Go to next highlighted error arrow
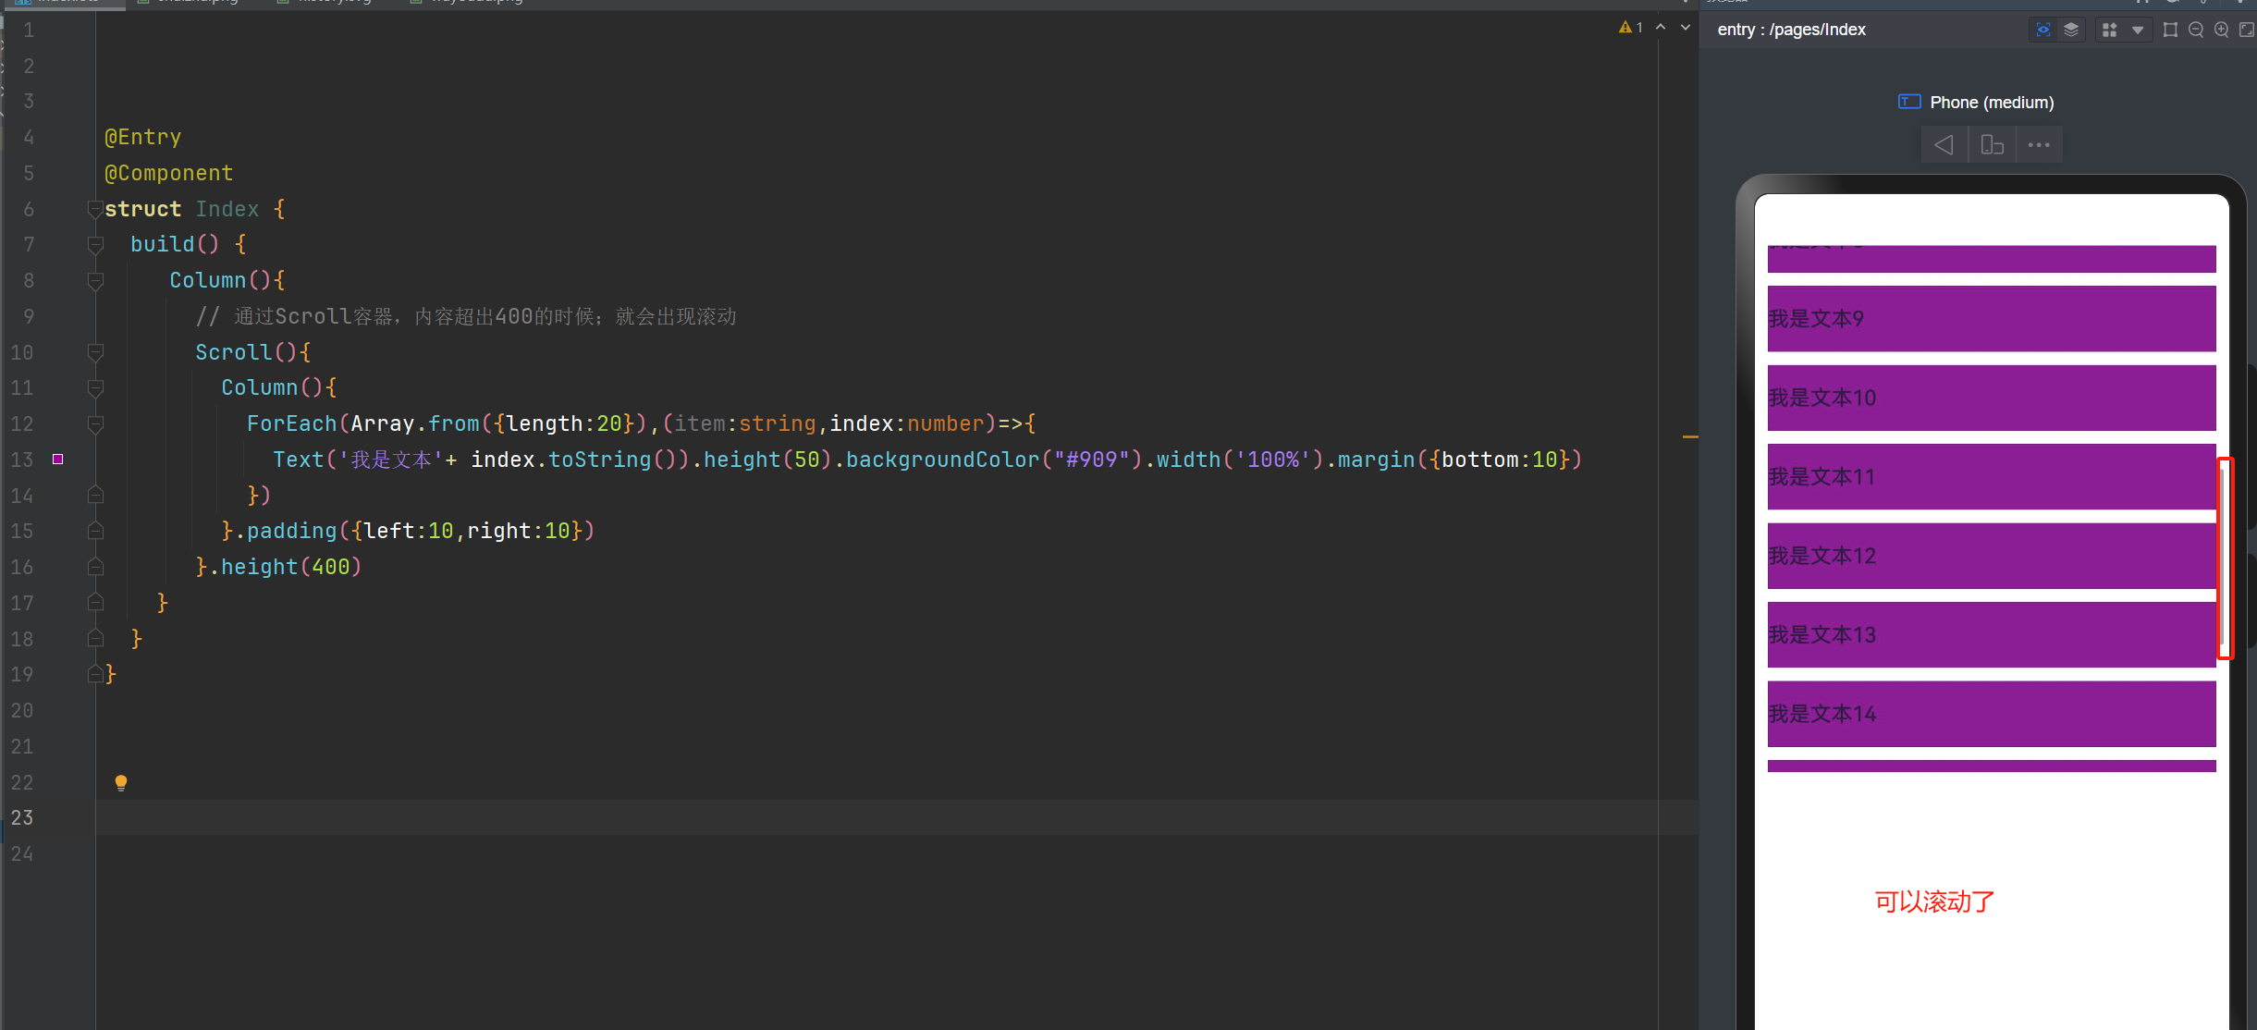2257x1030 pixels. (1686, 28)
